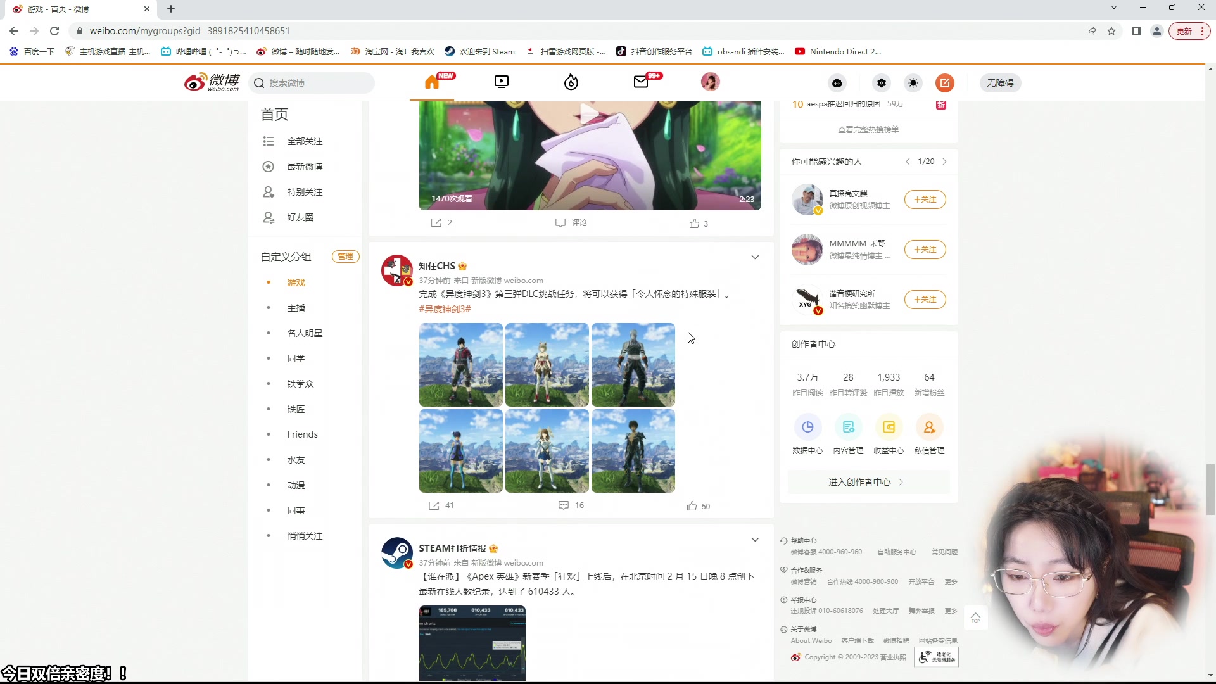Open the STEAM打折情报 avatar
The width and height of the screenshot is (1216, 684).
click(397, 553)
